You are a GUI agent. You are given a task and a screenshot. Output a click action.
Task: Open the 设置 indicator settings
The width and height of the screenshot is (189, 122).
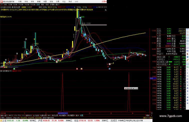81,115
